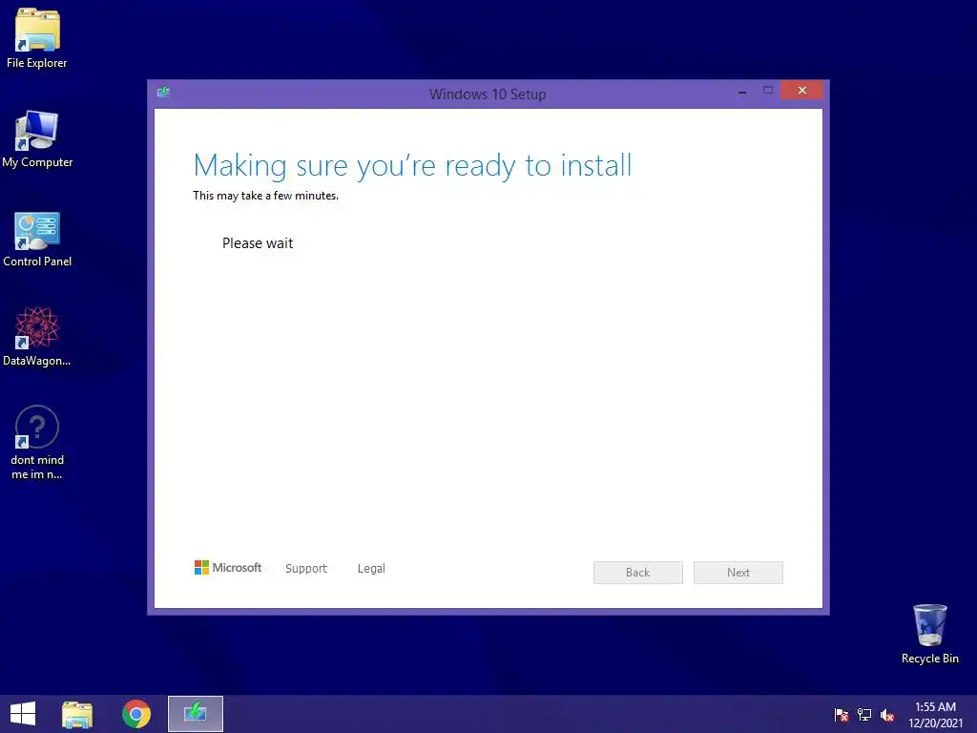Select Windows 10 Setup taskbar button
Screen dimensions: 977x733
(195, 714)
